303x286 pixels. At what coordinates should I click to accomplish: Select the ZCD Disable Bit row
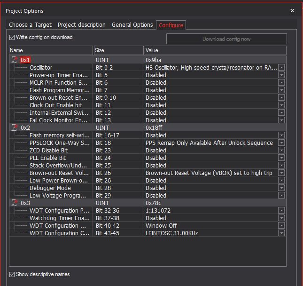coord(48,151)
